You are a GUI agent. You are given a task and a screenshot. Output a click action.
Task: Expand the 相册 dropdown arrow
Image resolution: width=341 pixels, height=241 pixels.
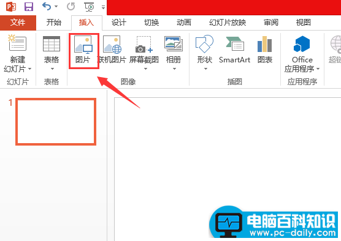174,69
